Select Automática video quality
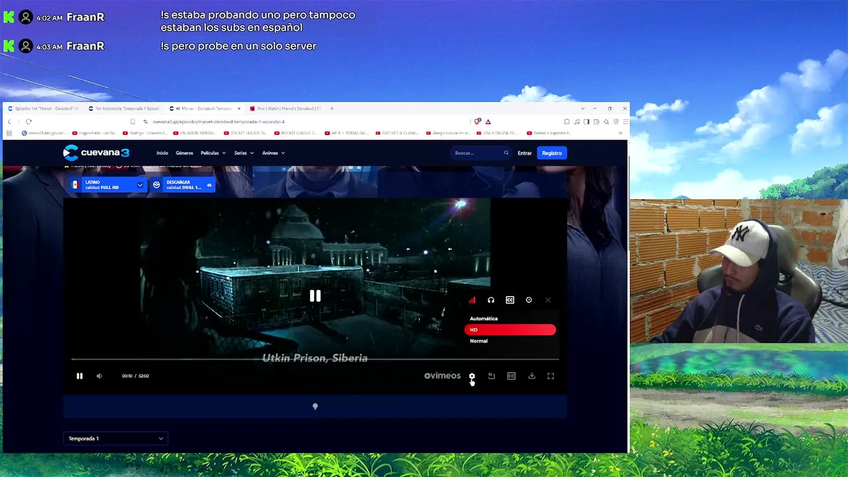 [x=510, y=319]
